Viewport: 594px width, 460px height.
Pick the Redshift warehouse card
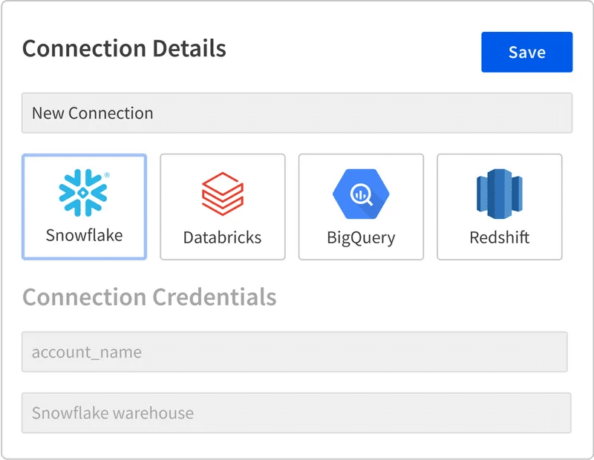click(x=499, y=207)
